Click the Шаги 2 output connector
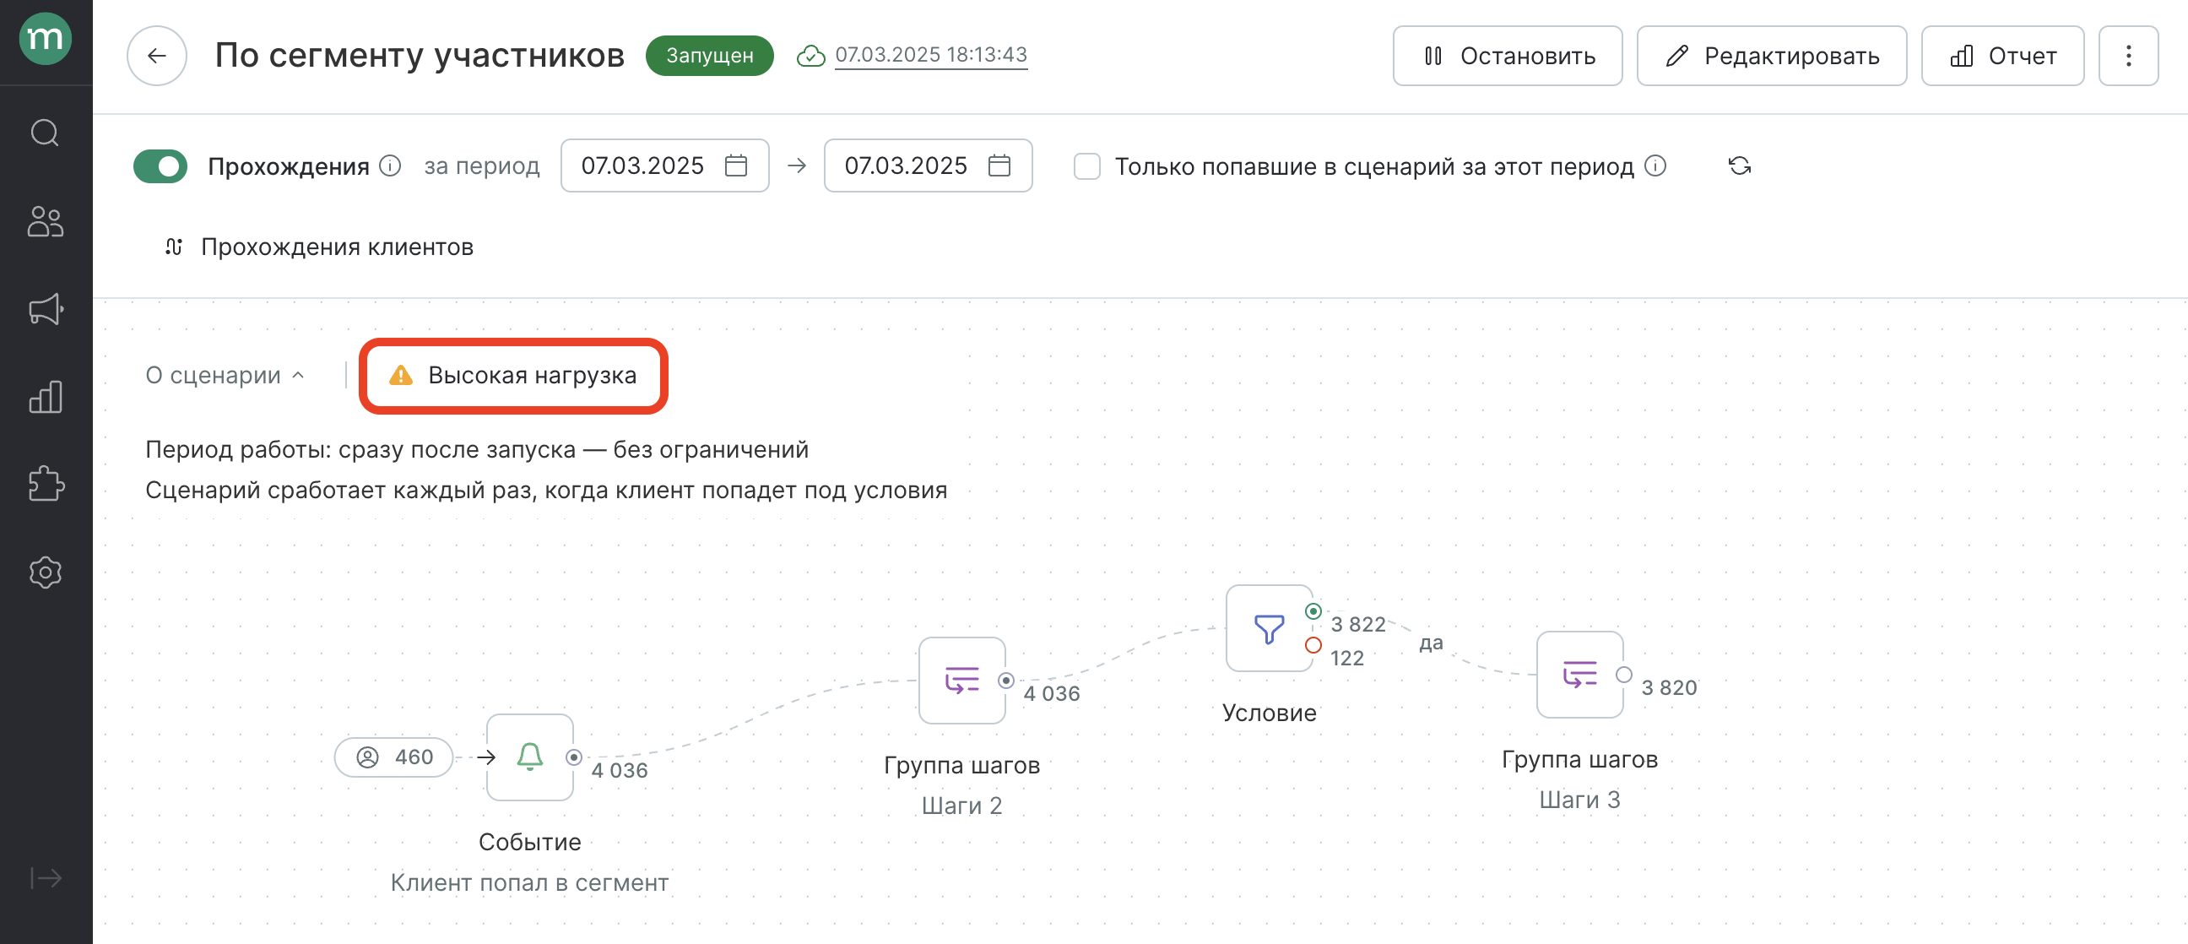Viewport: 2188px width, 944px height. (1005, 681)
